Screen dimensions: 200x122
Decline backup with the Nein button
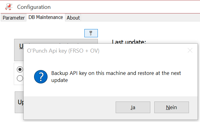[171, 107]
